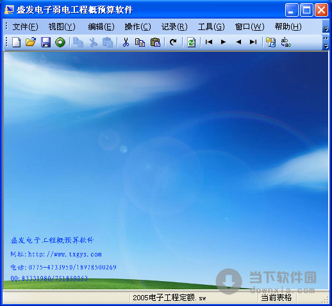332x306 pixels.
Task: Close the application window
Action: [321, 10]
